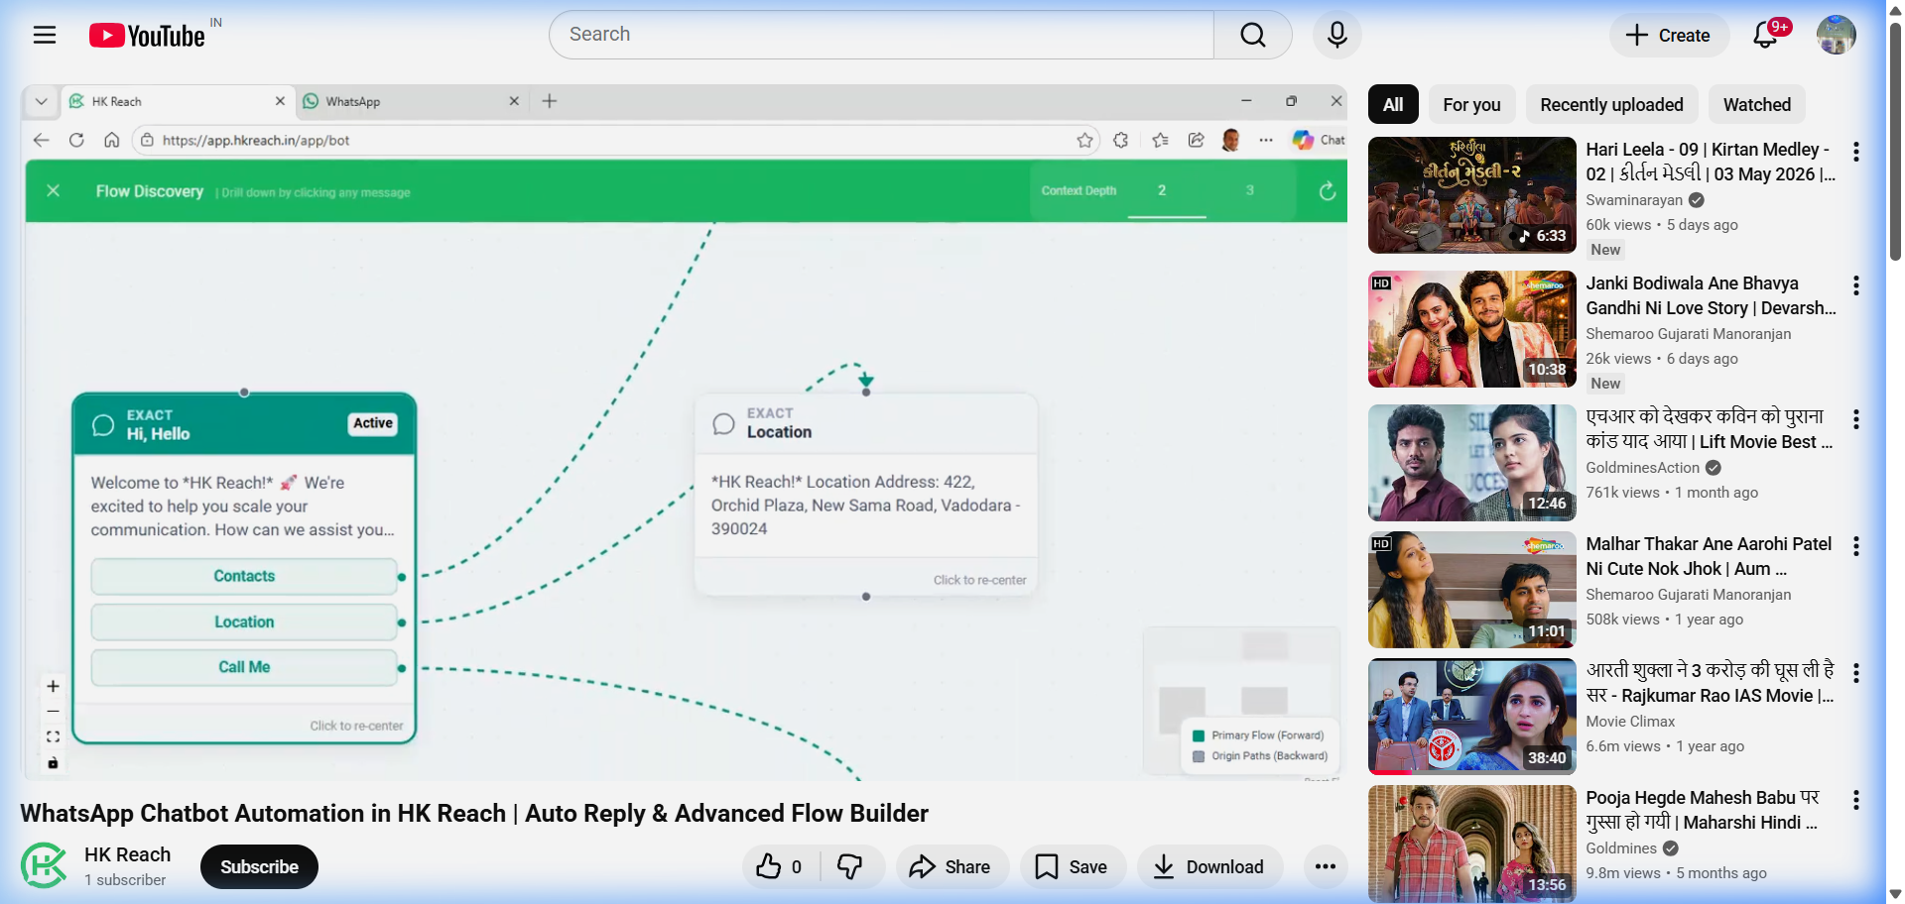Zoom out flow canvas with minus
Image resolution: width=1905 pixels, height=904 pixels.
pyautogui.click(x=54, y=712)
